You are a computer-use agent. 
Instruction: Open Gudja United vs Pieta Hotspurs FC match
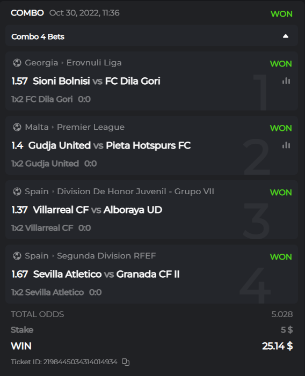pos(110,145)
